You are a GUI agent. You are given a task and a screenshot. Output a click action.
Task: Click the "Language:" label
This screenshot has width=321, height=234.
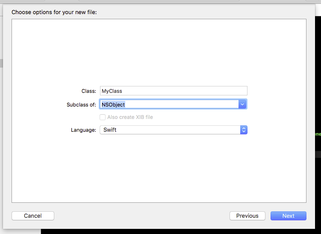pos(83,130)
